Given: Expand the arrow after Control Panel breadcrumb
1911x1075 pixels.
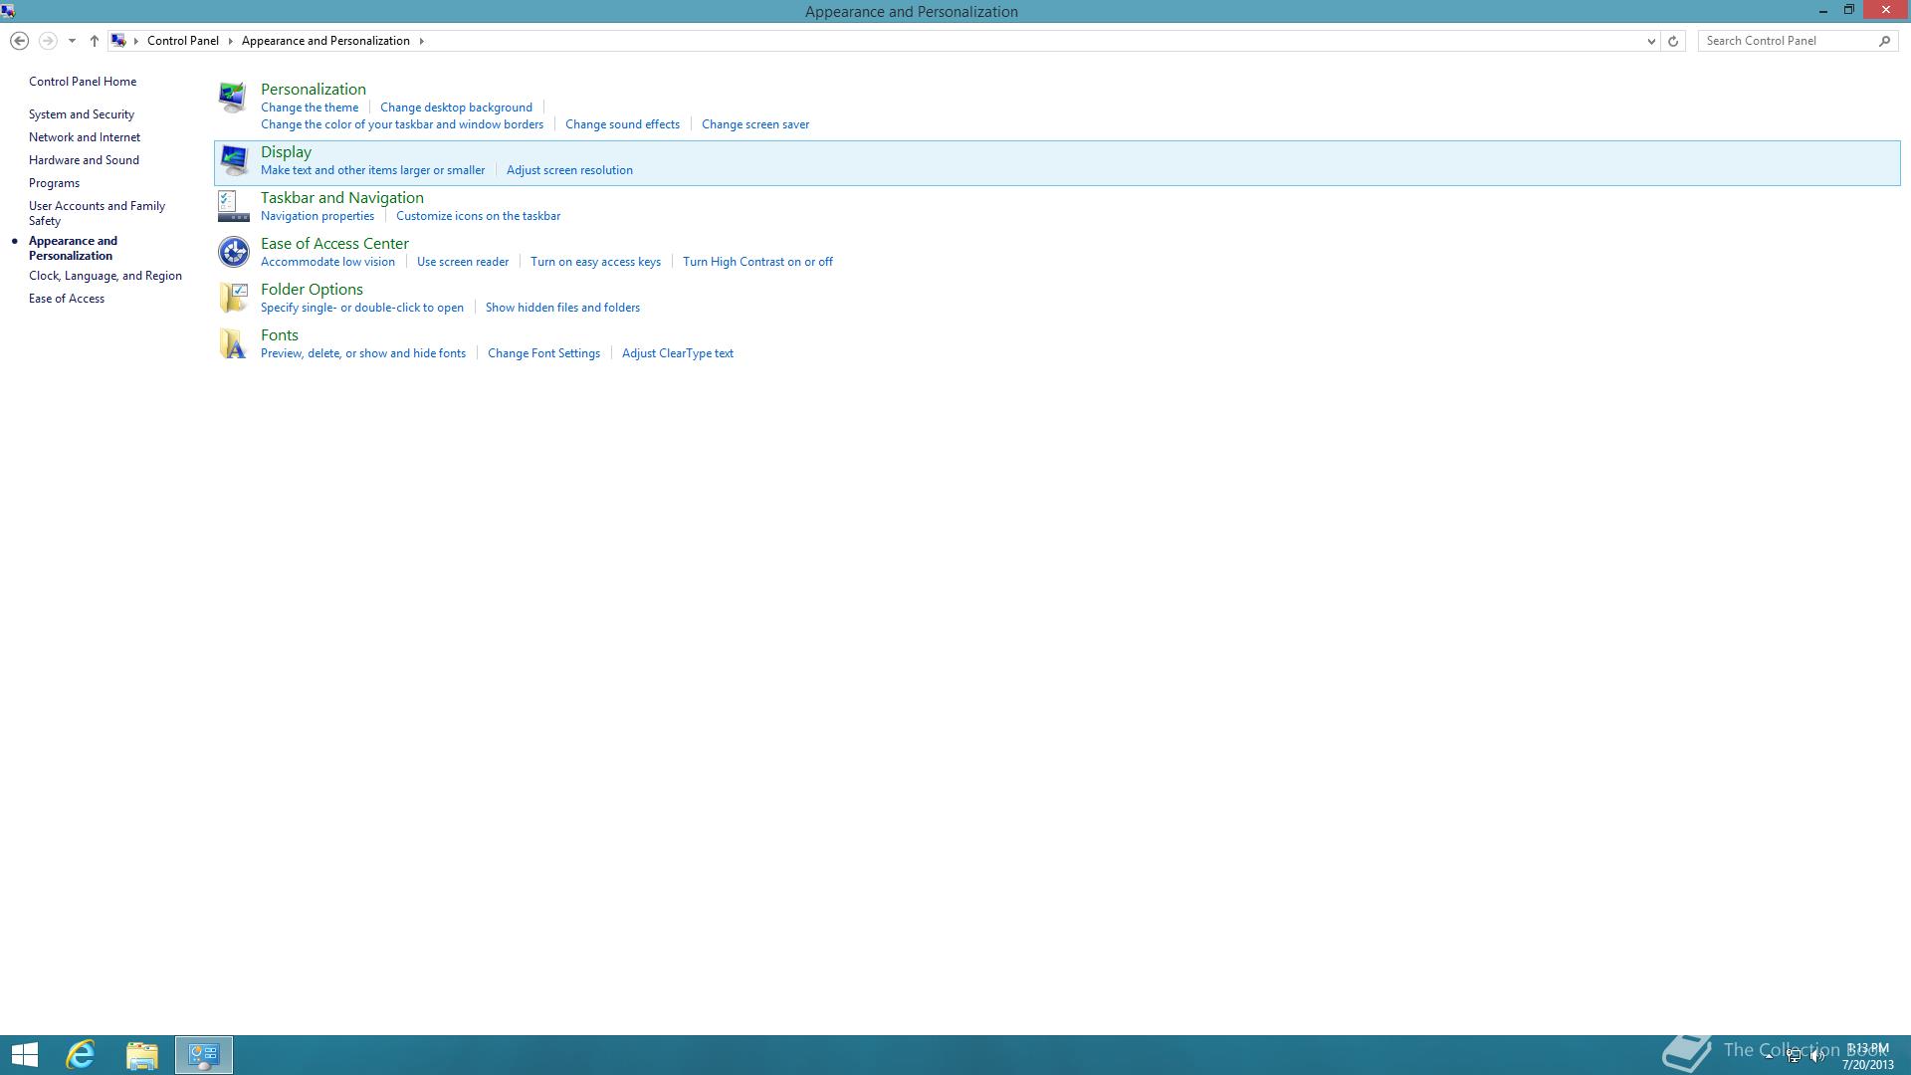Looking at the screenshot, I should click(230, 41).
